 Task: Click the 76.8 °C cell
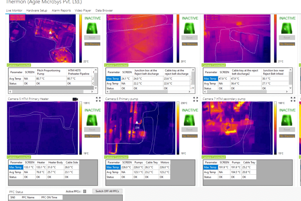(x=41, y=172)
